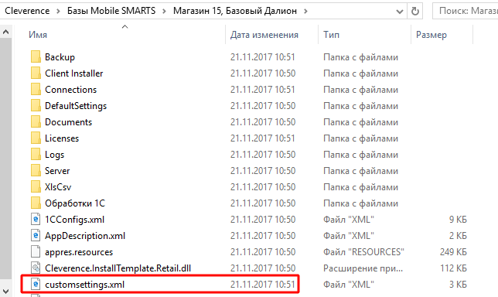Select the Обработки 1С folder icon
Screen dimensions: 498x297
[36, 203]
